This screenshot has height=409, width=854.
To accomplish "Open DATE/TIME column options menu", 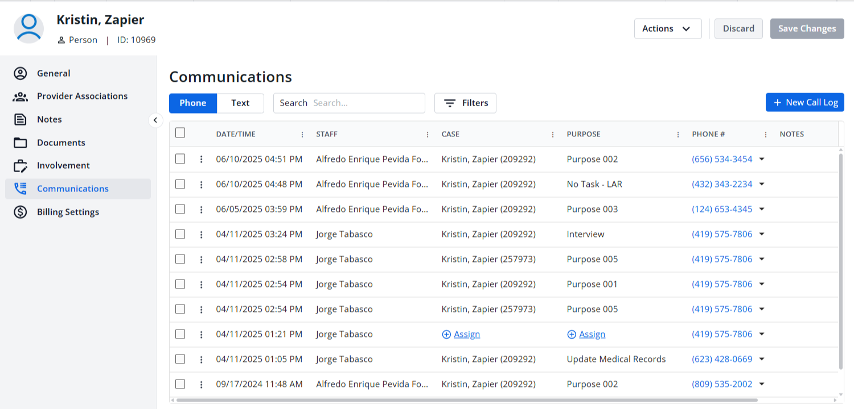I will (302, 135).
